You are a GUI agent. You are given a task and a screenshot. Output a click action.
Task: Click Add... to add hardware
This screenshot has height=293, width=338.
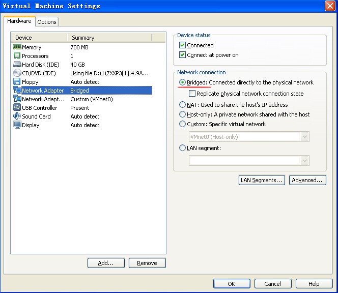[x=106, y=263]
